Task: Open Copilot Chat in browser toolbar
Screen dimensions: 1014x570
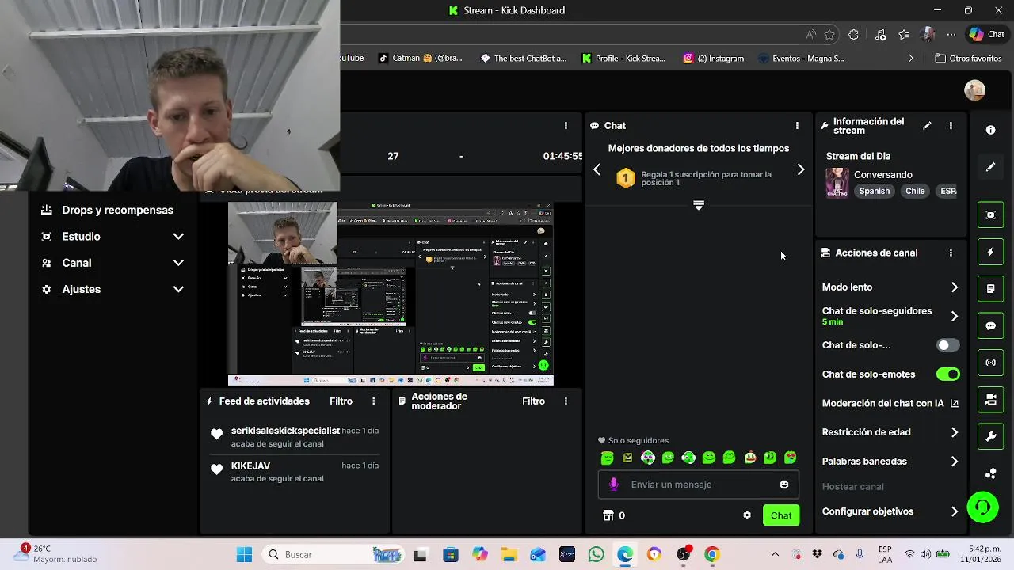Action: point(987,35)
